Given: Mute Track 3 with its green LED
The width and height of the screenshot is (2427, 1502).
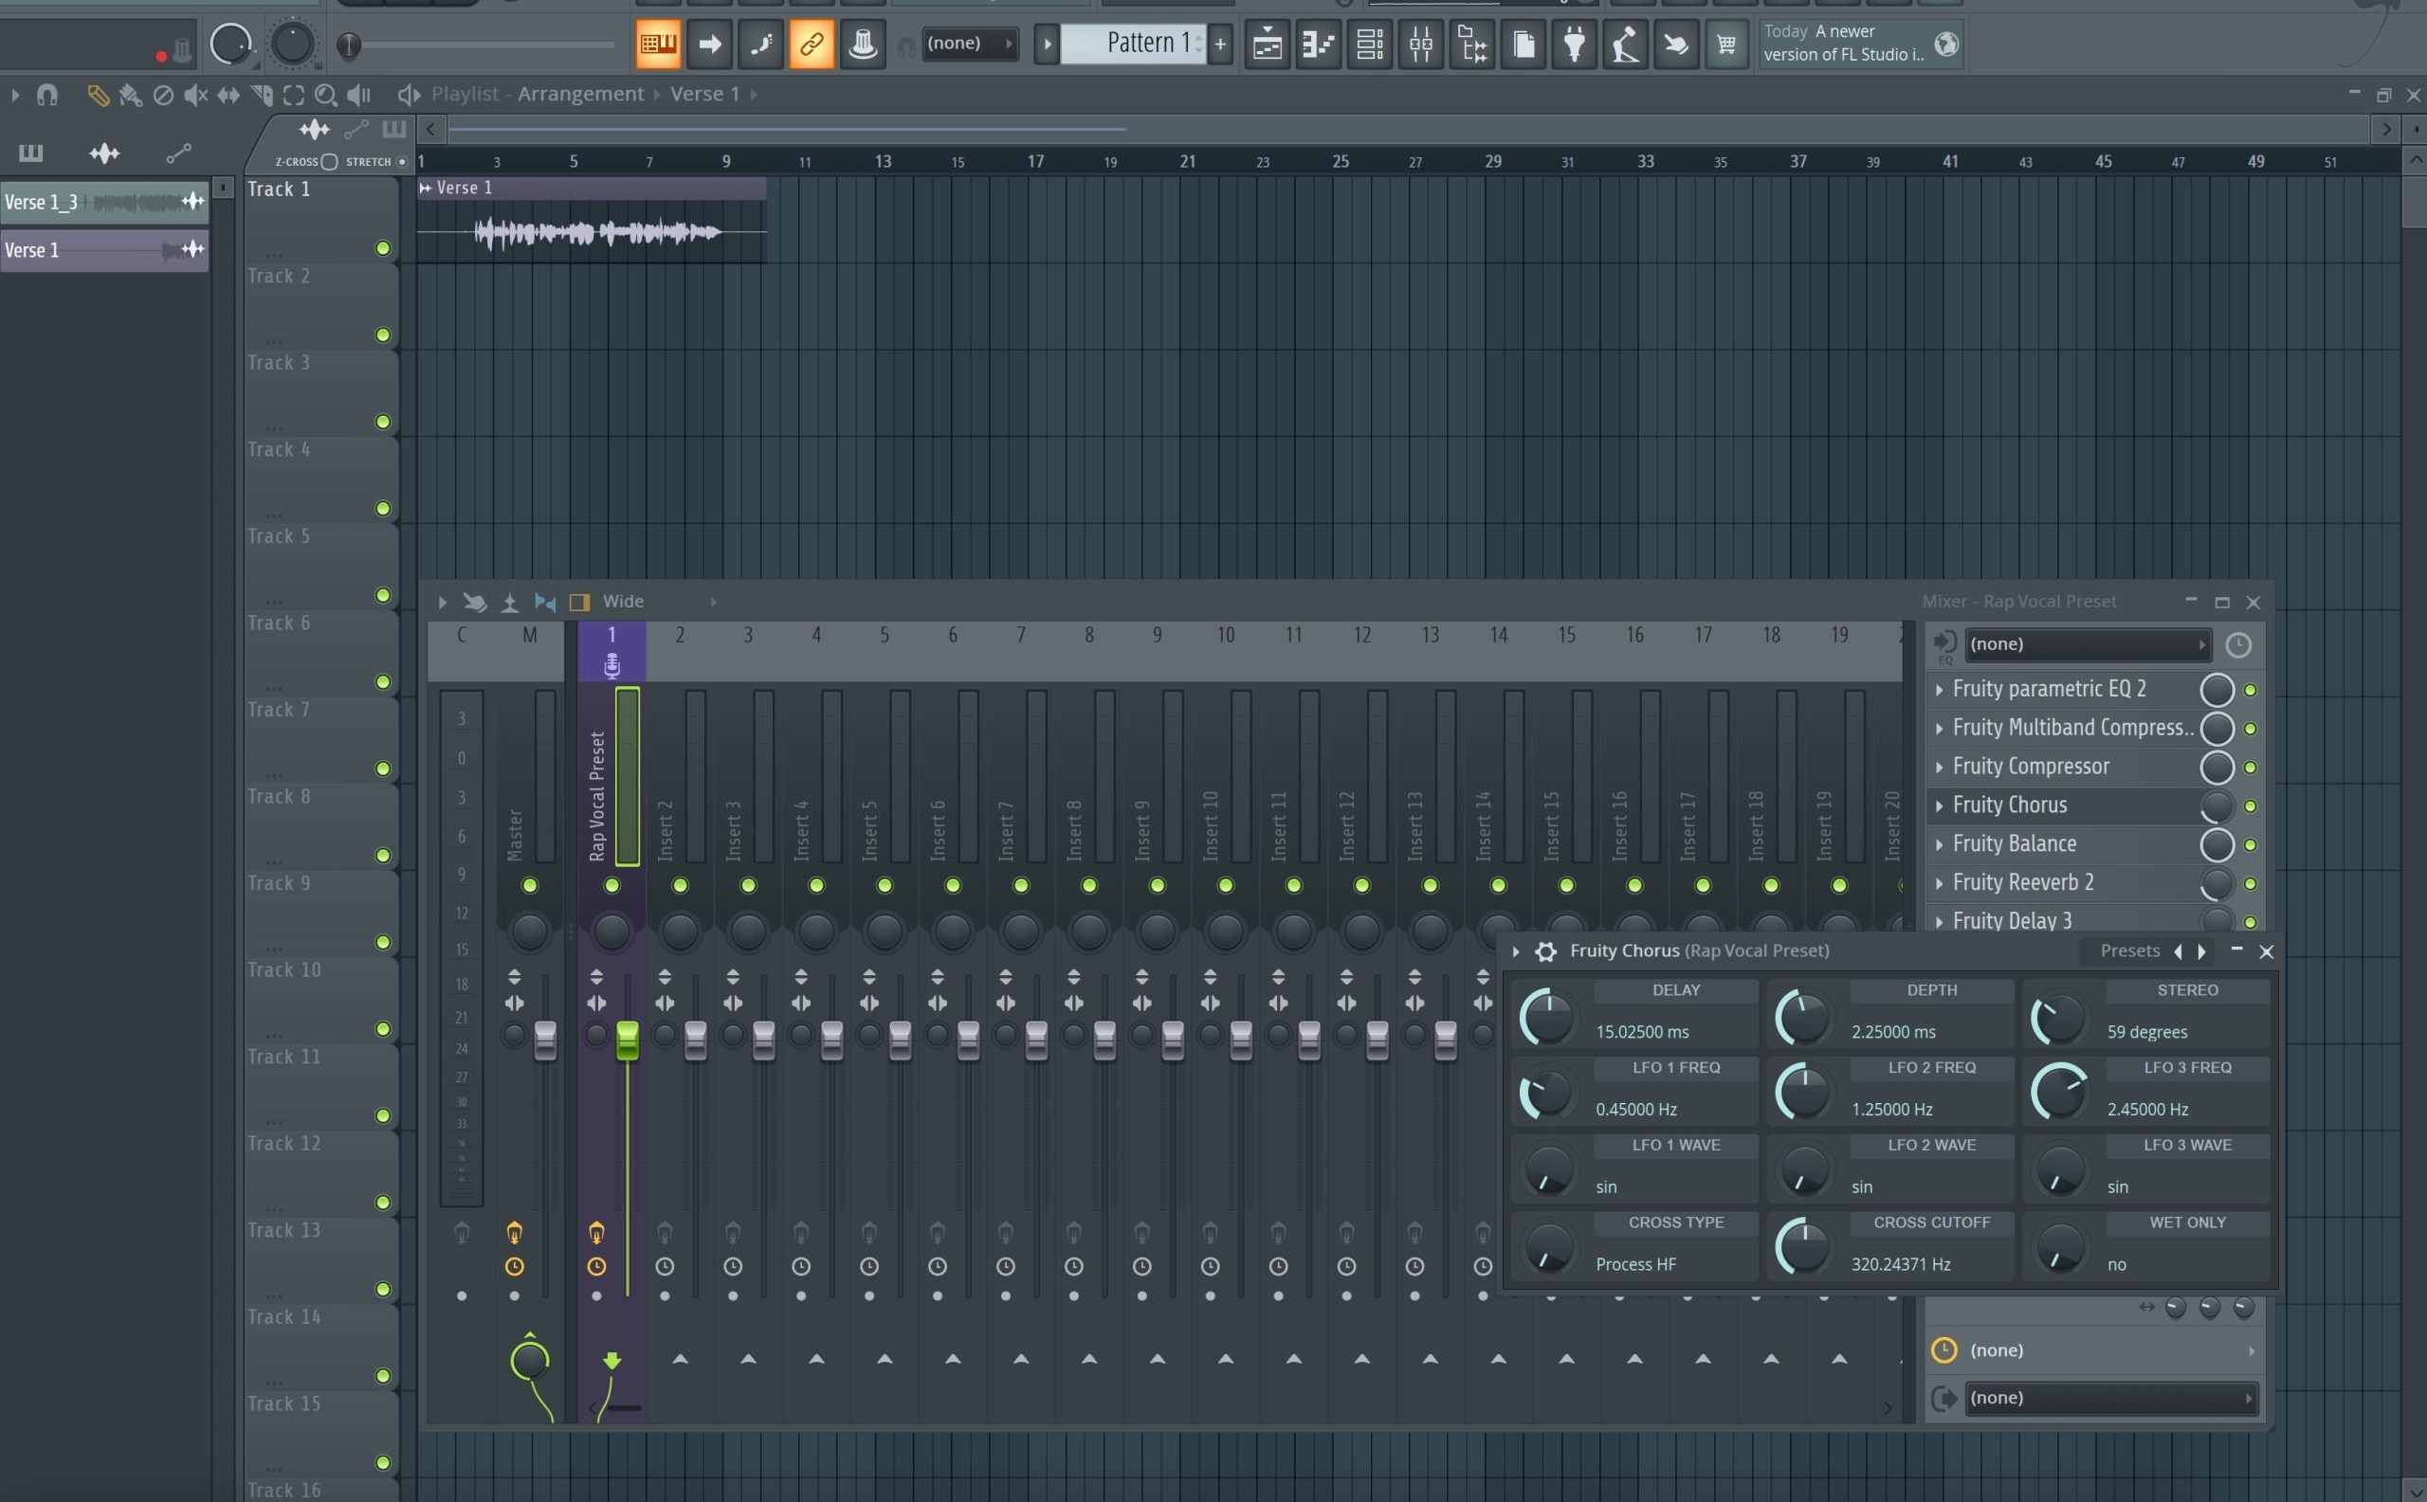Looking at the screenshot, I should pos(383,423).
